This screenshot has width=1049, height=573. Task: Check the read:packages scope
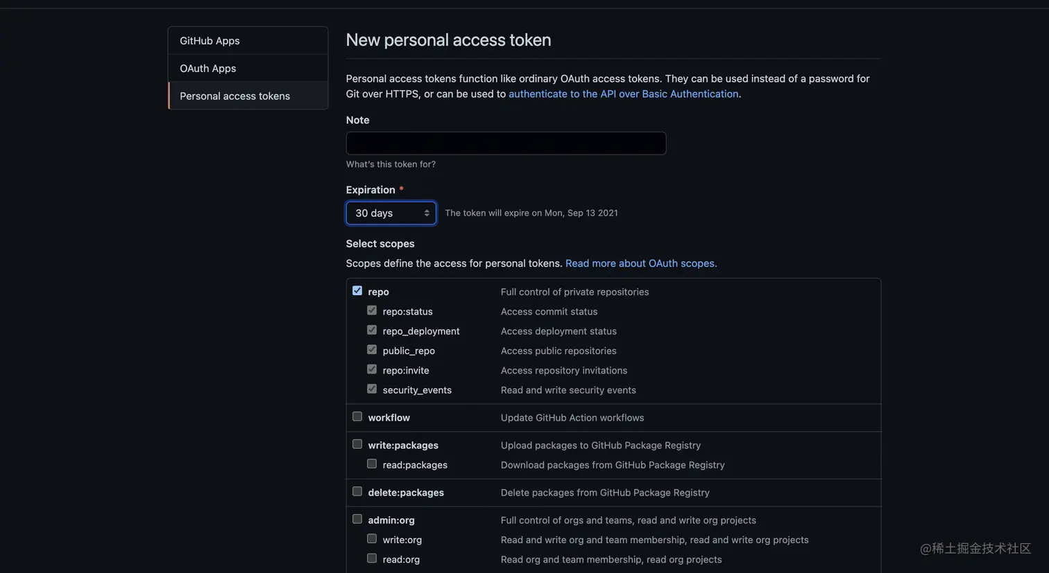pos(372,464)
